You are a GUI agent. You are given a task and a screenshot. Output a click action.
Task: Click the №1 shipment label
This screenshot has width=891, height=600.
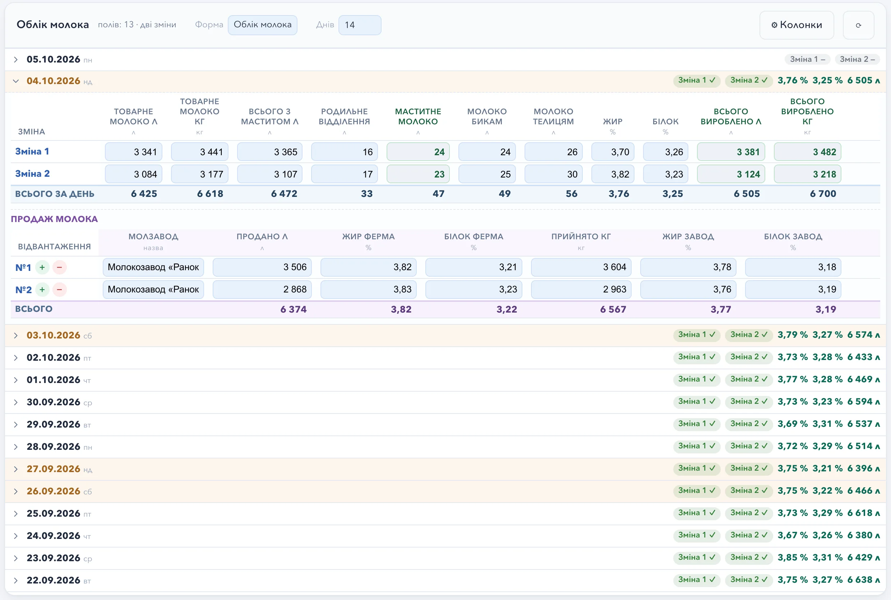[x=23, y=267]
